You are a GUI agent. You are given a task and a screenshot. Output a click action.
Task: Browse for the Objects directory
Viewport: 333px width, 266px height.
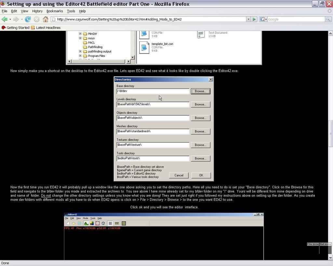pyautogui.click(x=200, y=118)
